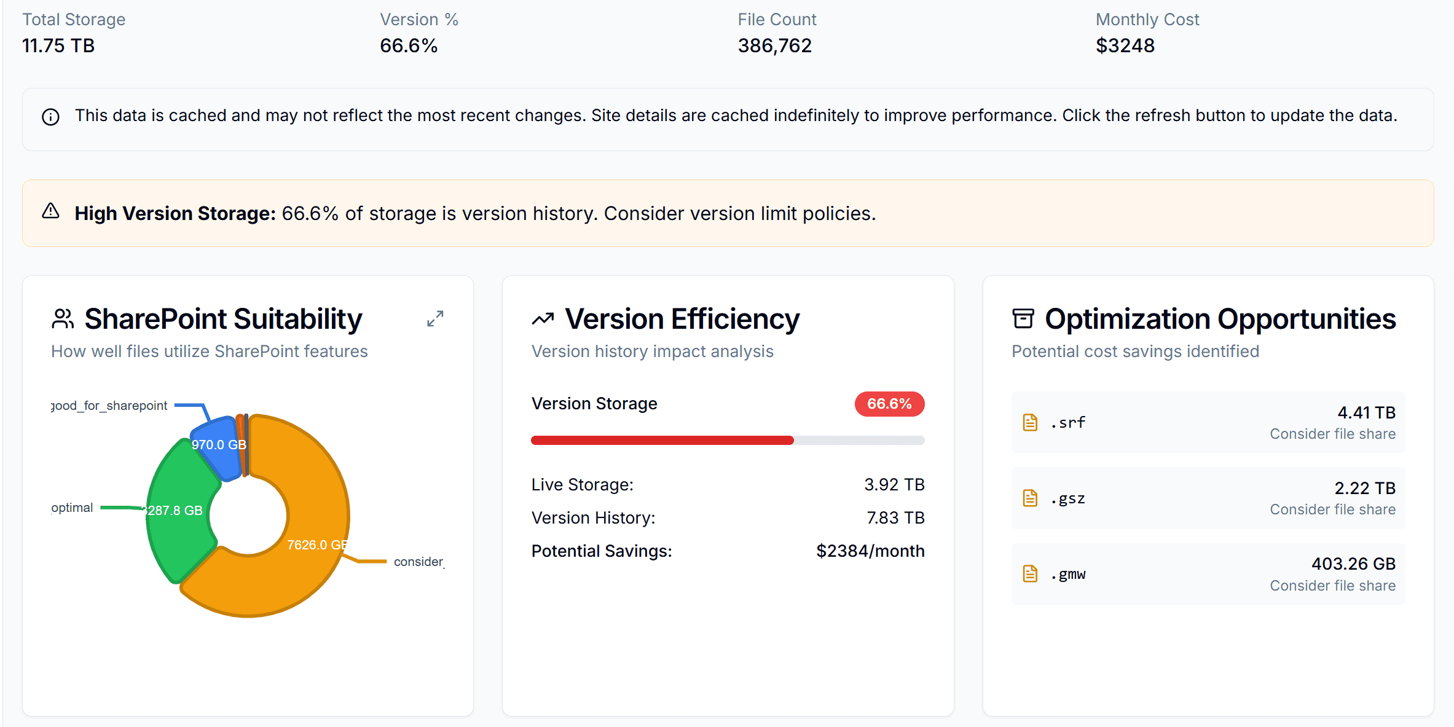This screenshot has width=1454, height=727.
Task: Click the info icon on the cached data notice
Action: click(50, 117)
